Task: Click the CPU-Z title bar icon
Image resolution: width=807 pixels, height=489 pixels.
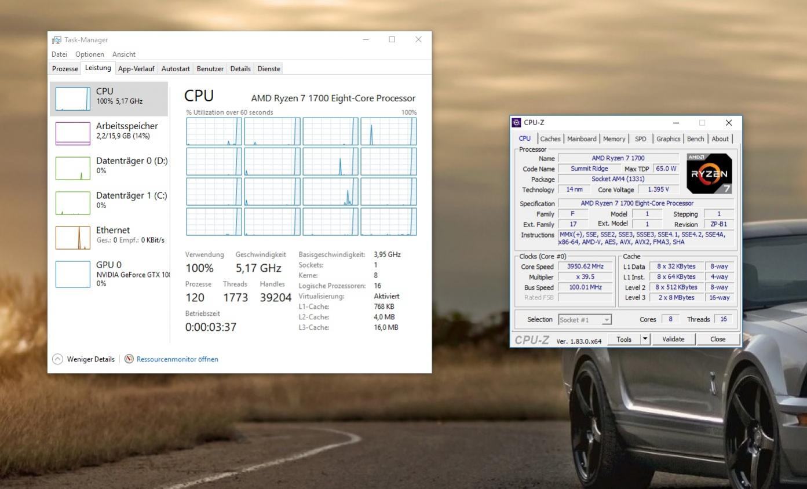Action: [x=516, y=123]
